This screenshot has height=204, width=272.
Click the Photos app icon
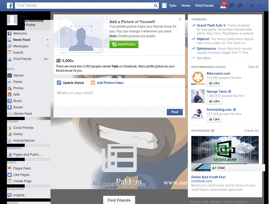pyautogui.click(x=10, y=88)
